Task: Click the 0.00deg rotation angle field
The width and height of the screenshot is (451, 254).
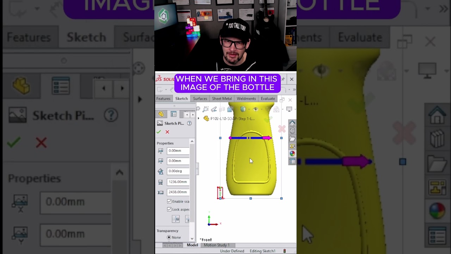Action: (x=178, y=171)
